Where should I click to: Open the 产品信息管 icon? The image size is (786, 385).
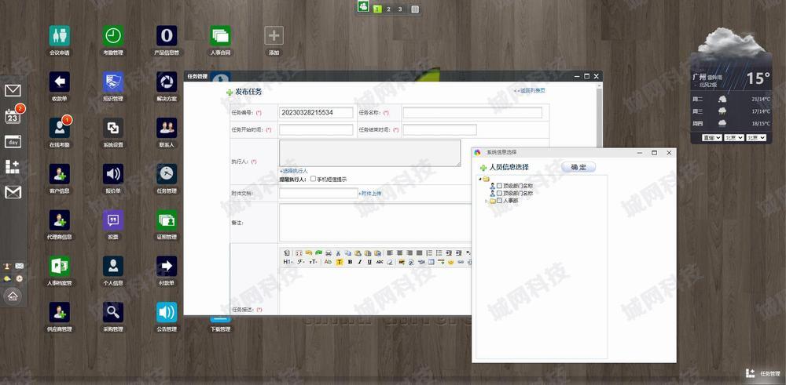(167, 36)
